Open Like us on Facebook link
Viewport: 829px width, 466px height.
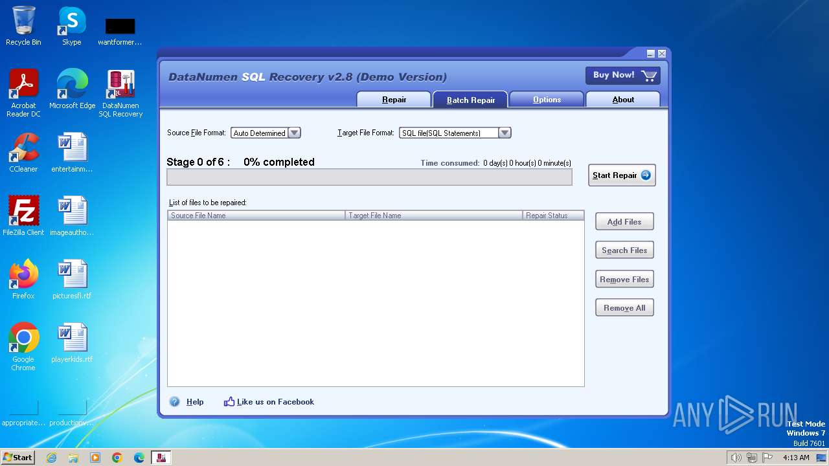275,402
